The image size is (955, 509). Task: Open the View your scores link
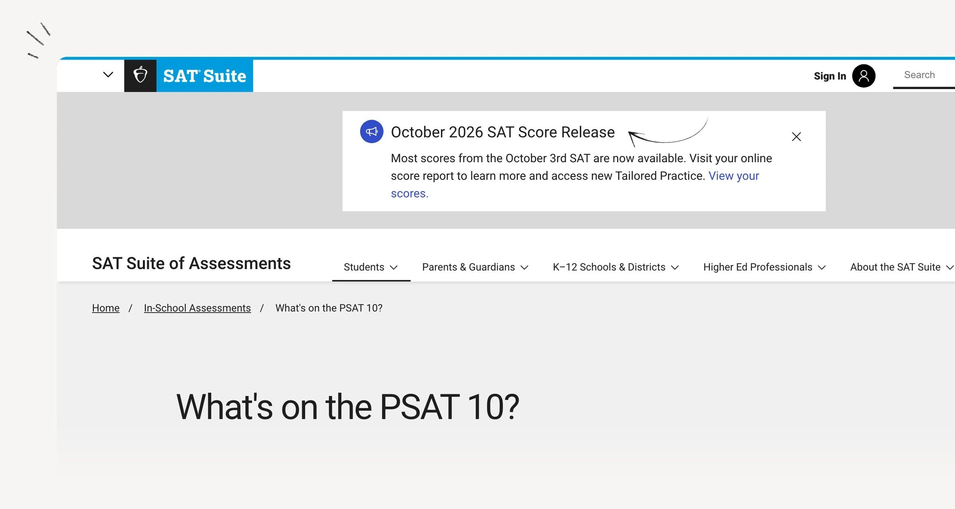point(734,176)
